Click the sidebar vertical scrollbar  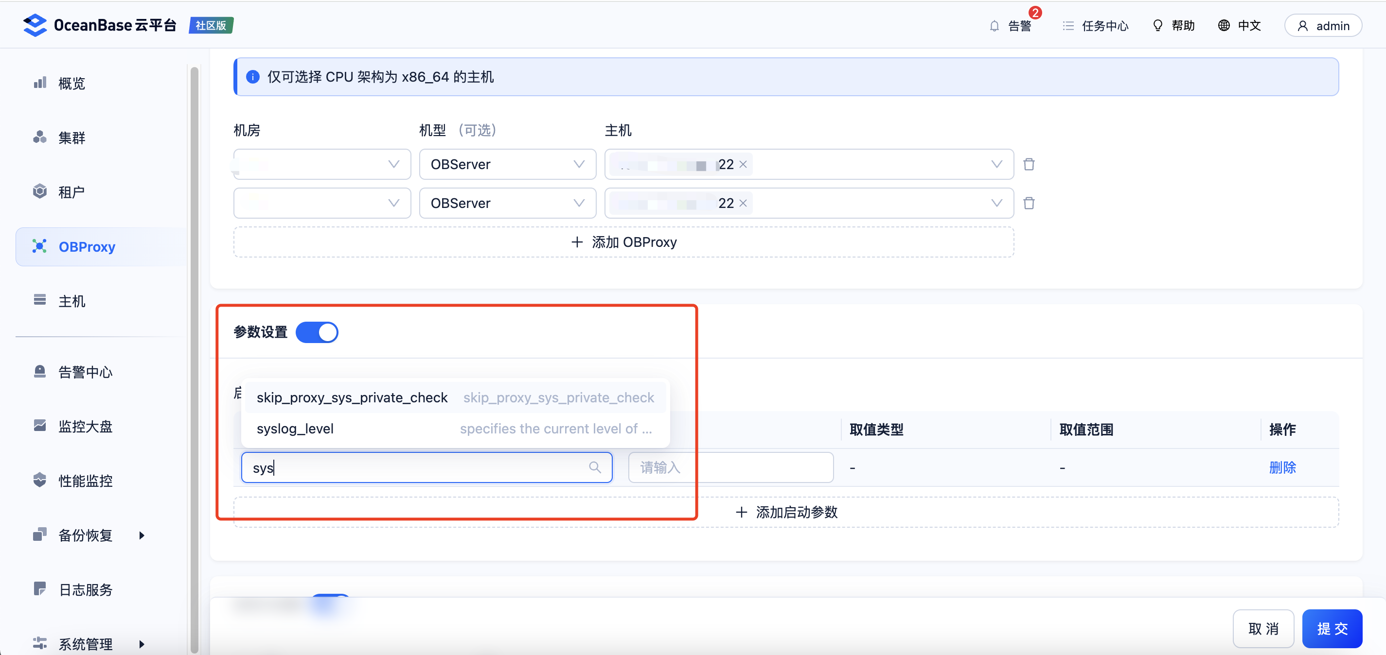point(194,359)
